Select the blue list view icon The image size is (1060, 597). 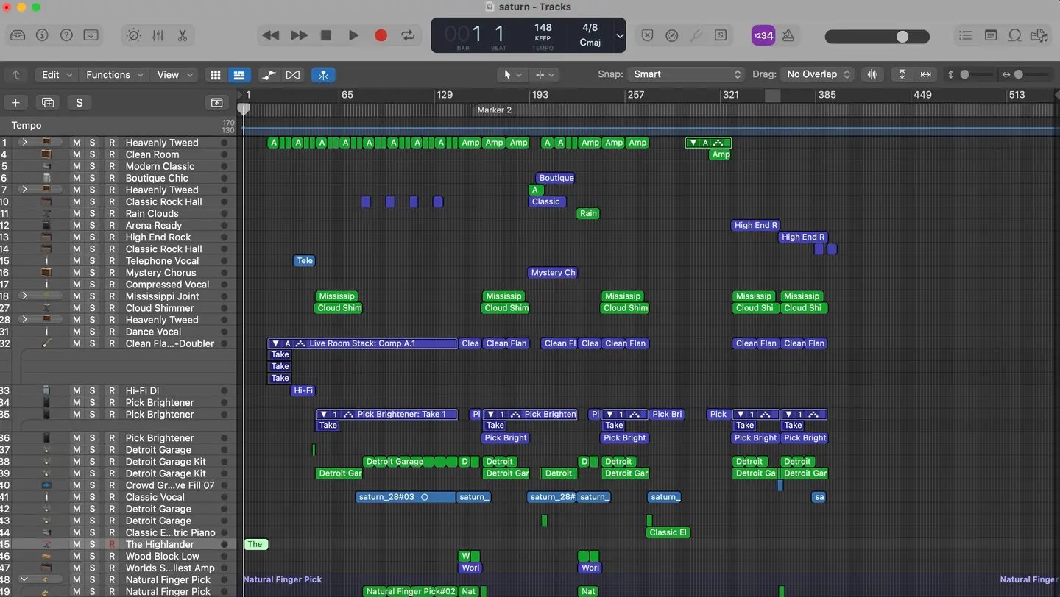tap(239, 74)
